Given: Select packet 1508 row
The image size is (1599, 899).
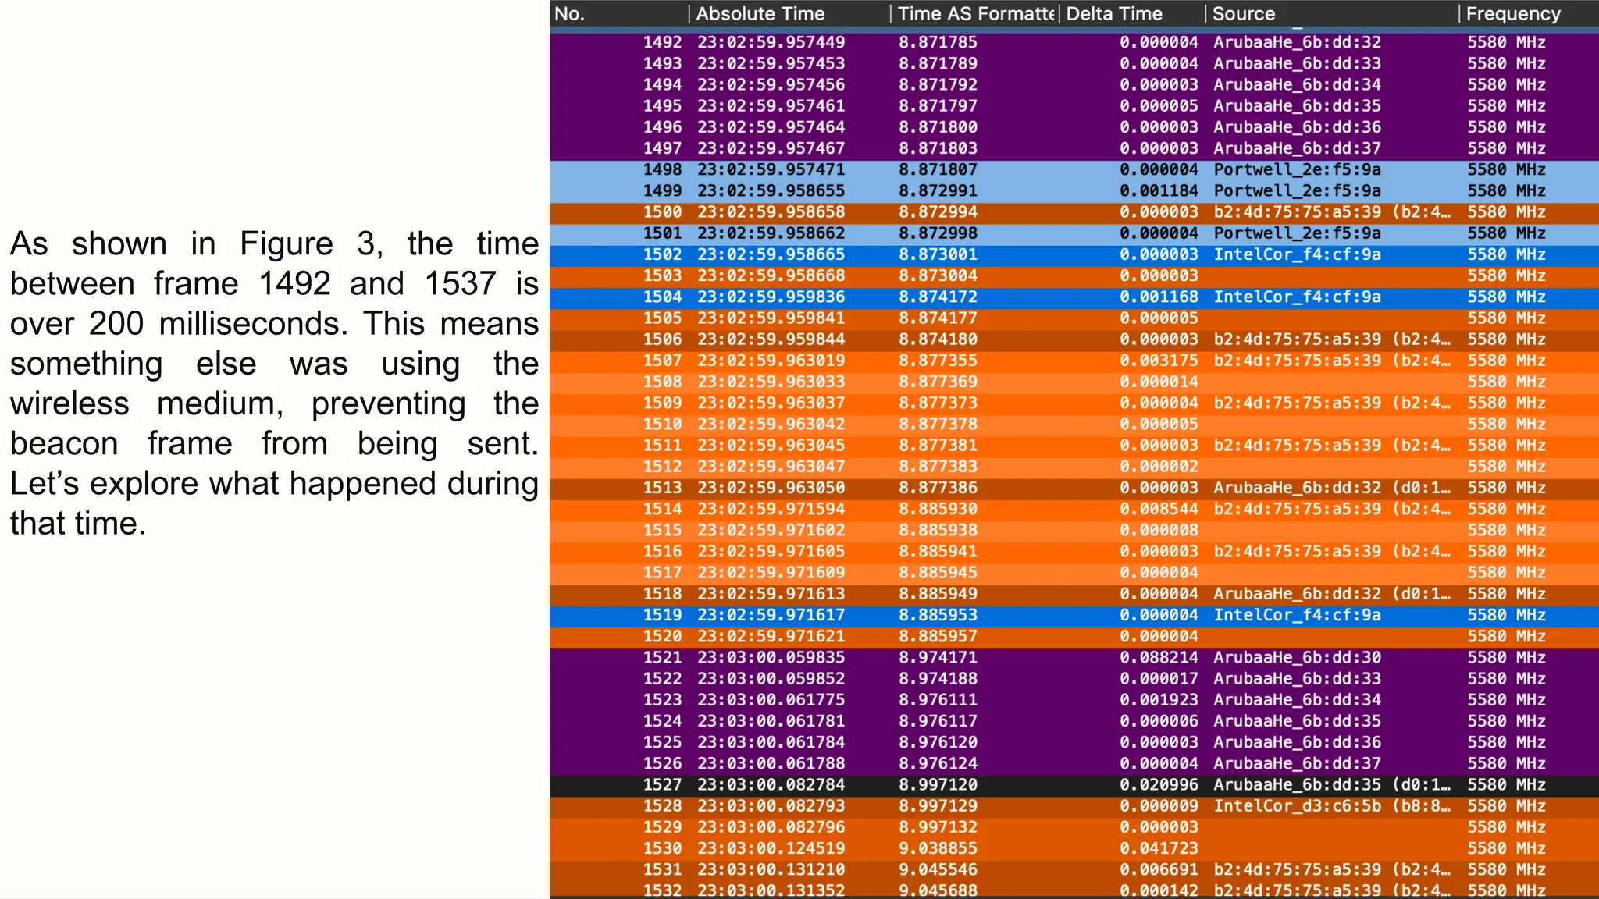Looking at the screenshot, I should click(x=1074, y=382).
